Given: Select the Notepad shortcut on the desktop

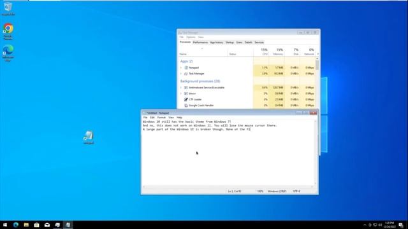Looking at the screenshot, I should tap(89, 137).
